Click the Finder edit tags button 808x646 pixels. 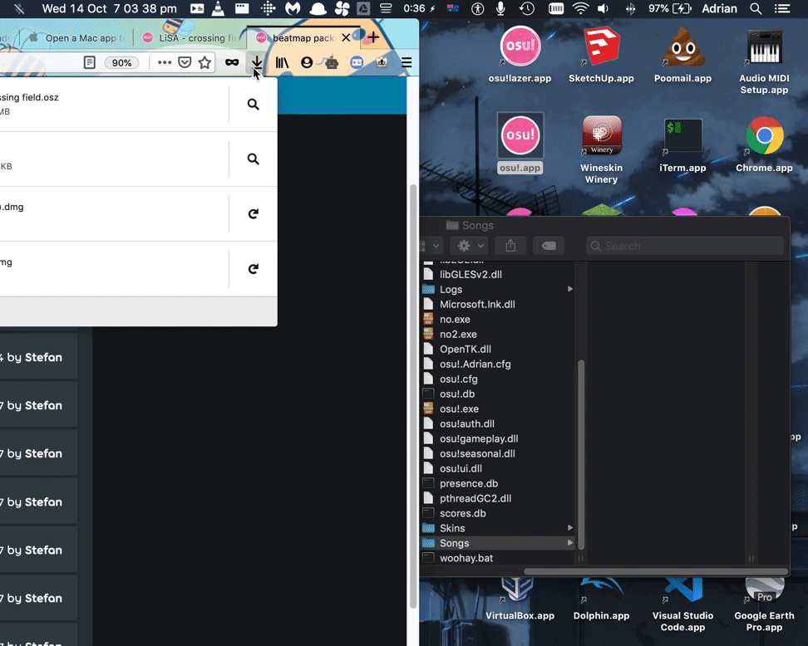pos(549,246)
